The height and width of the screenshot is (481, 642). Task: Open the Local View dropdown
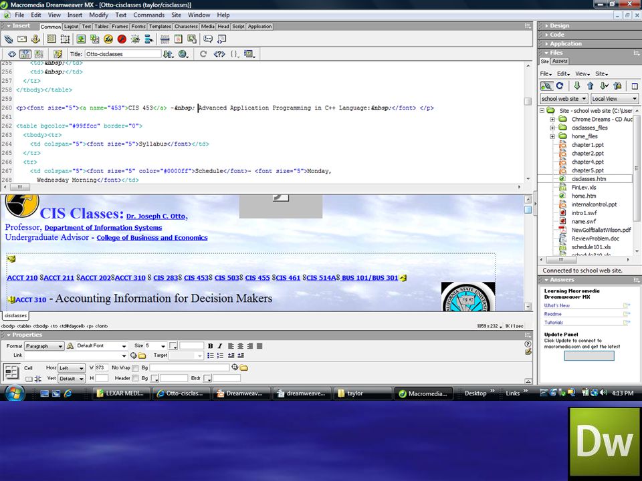point(615,99)
